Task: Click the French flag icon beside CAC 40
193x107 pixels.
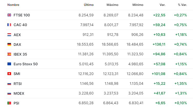Action: tap(9, 25)
